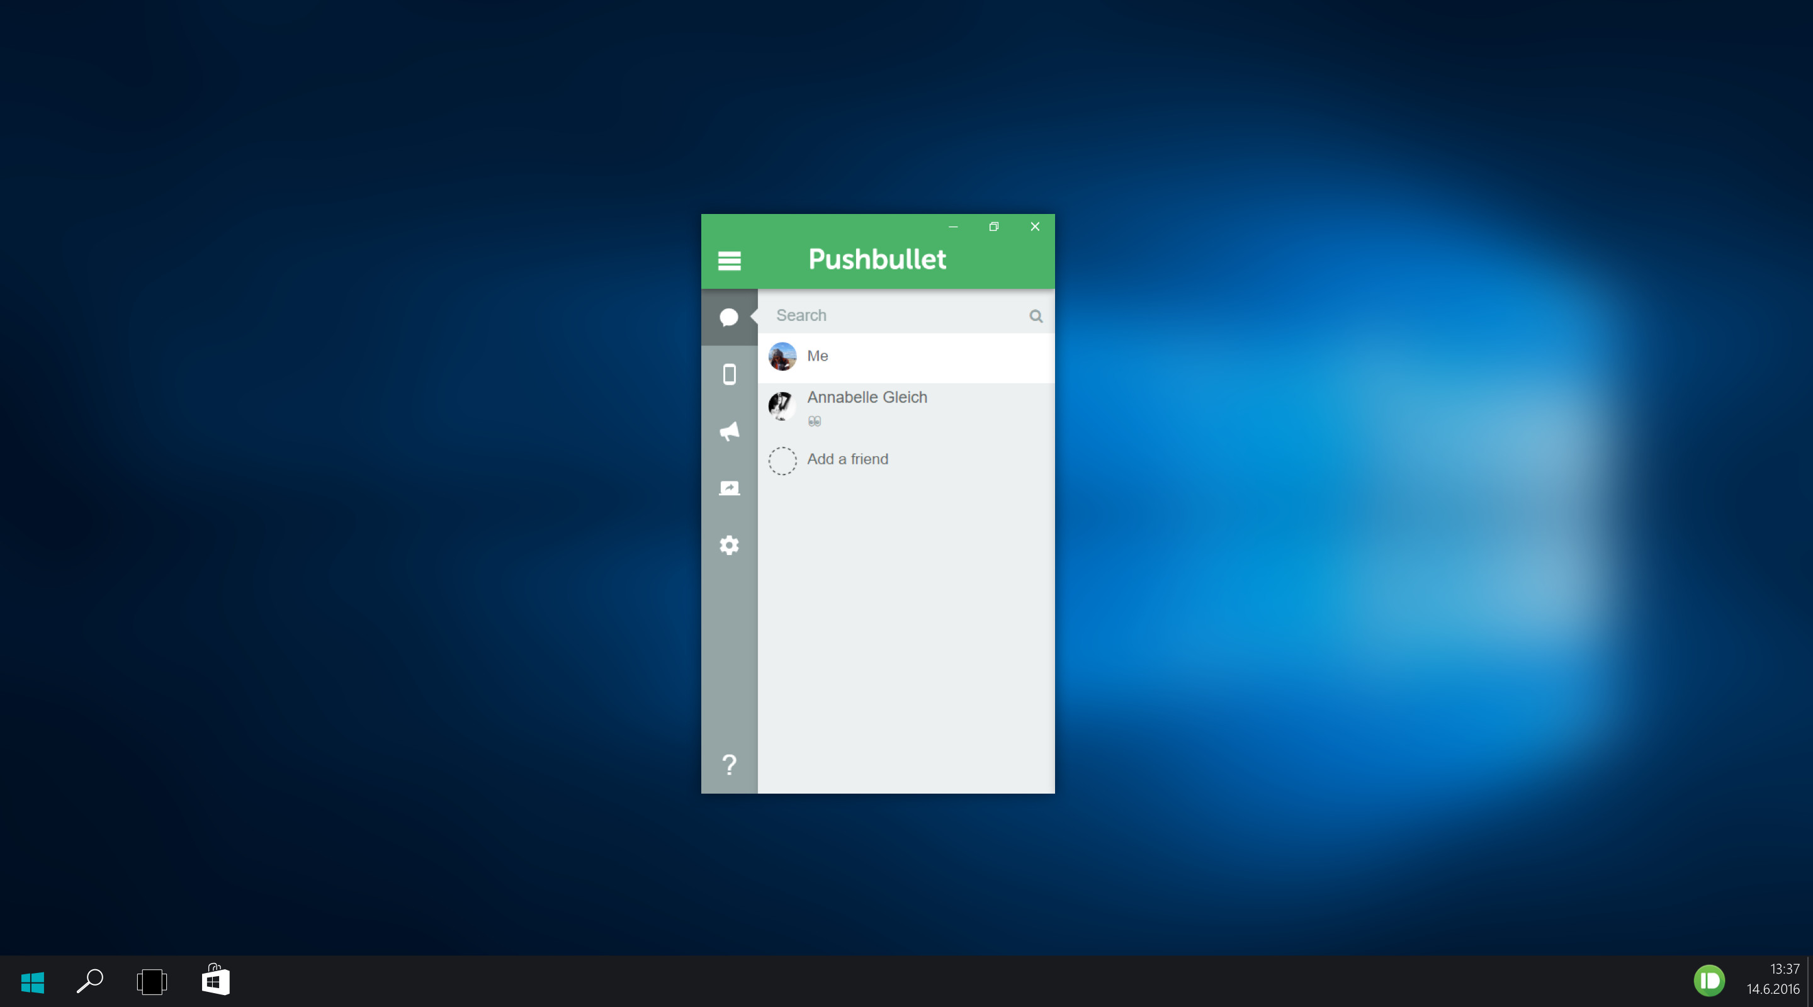This screenshot has width=1813, height=1007.
Task: Minimize the Pushbullet window
Action: click(953, 227)
